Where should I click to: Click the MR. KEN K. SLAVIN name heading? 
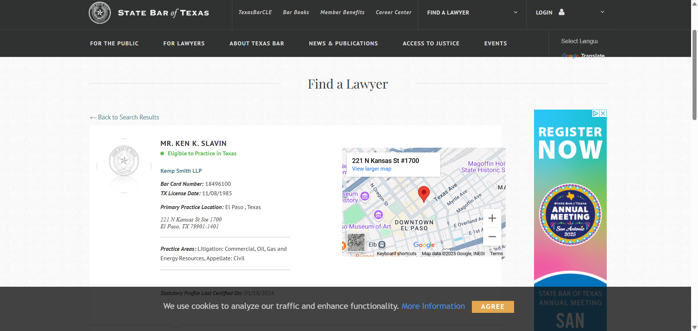pyautogui.click(x=193, y=143)
